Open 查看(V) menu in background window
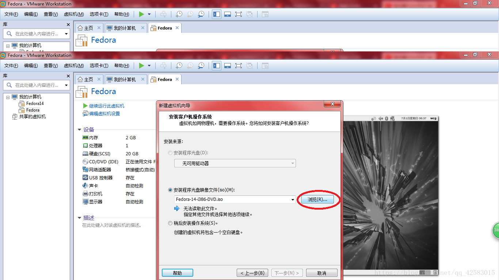 51,14
